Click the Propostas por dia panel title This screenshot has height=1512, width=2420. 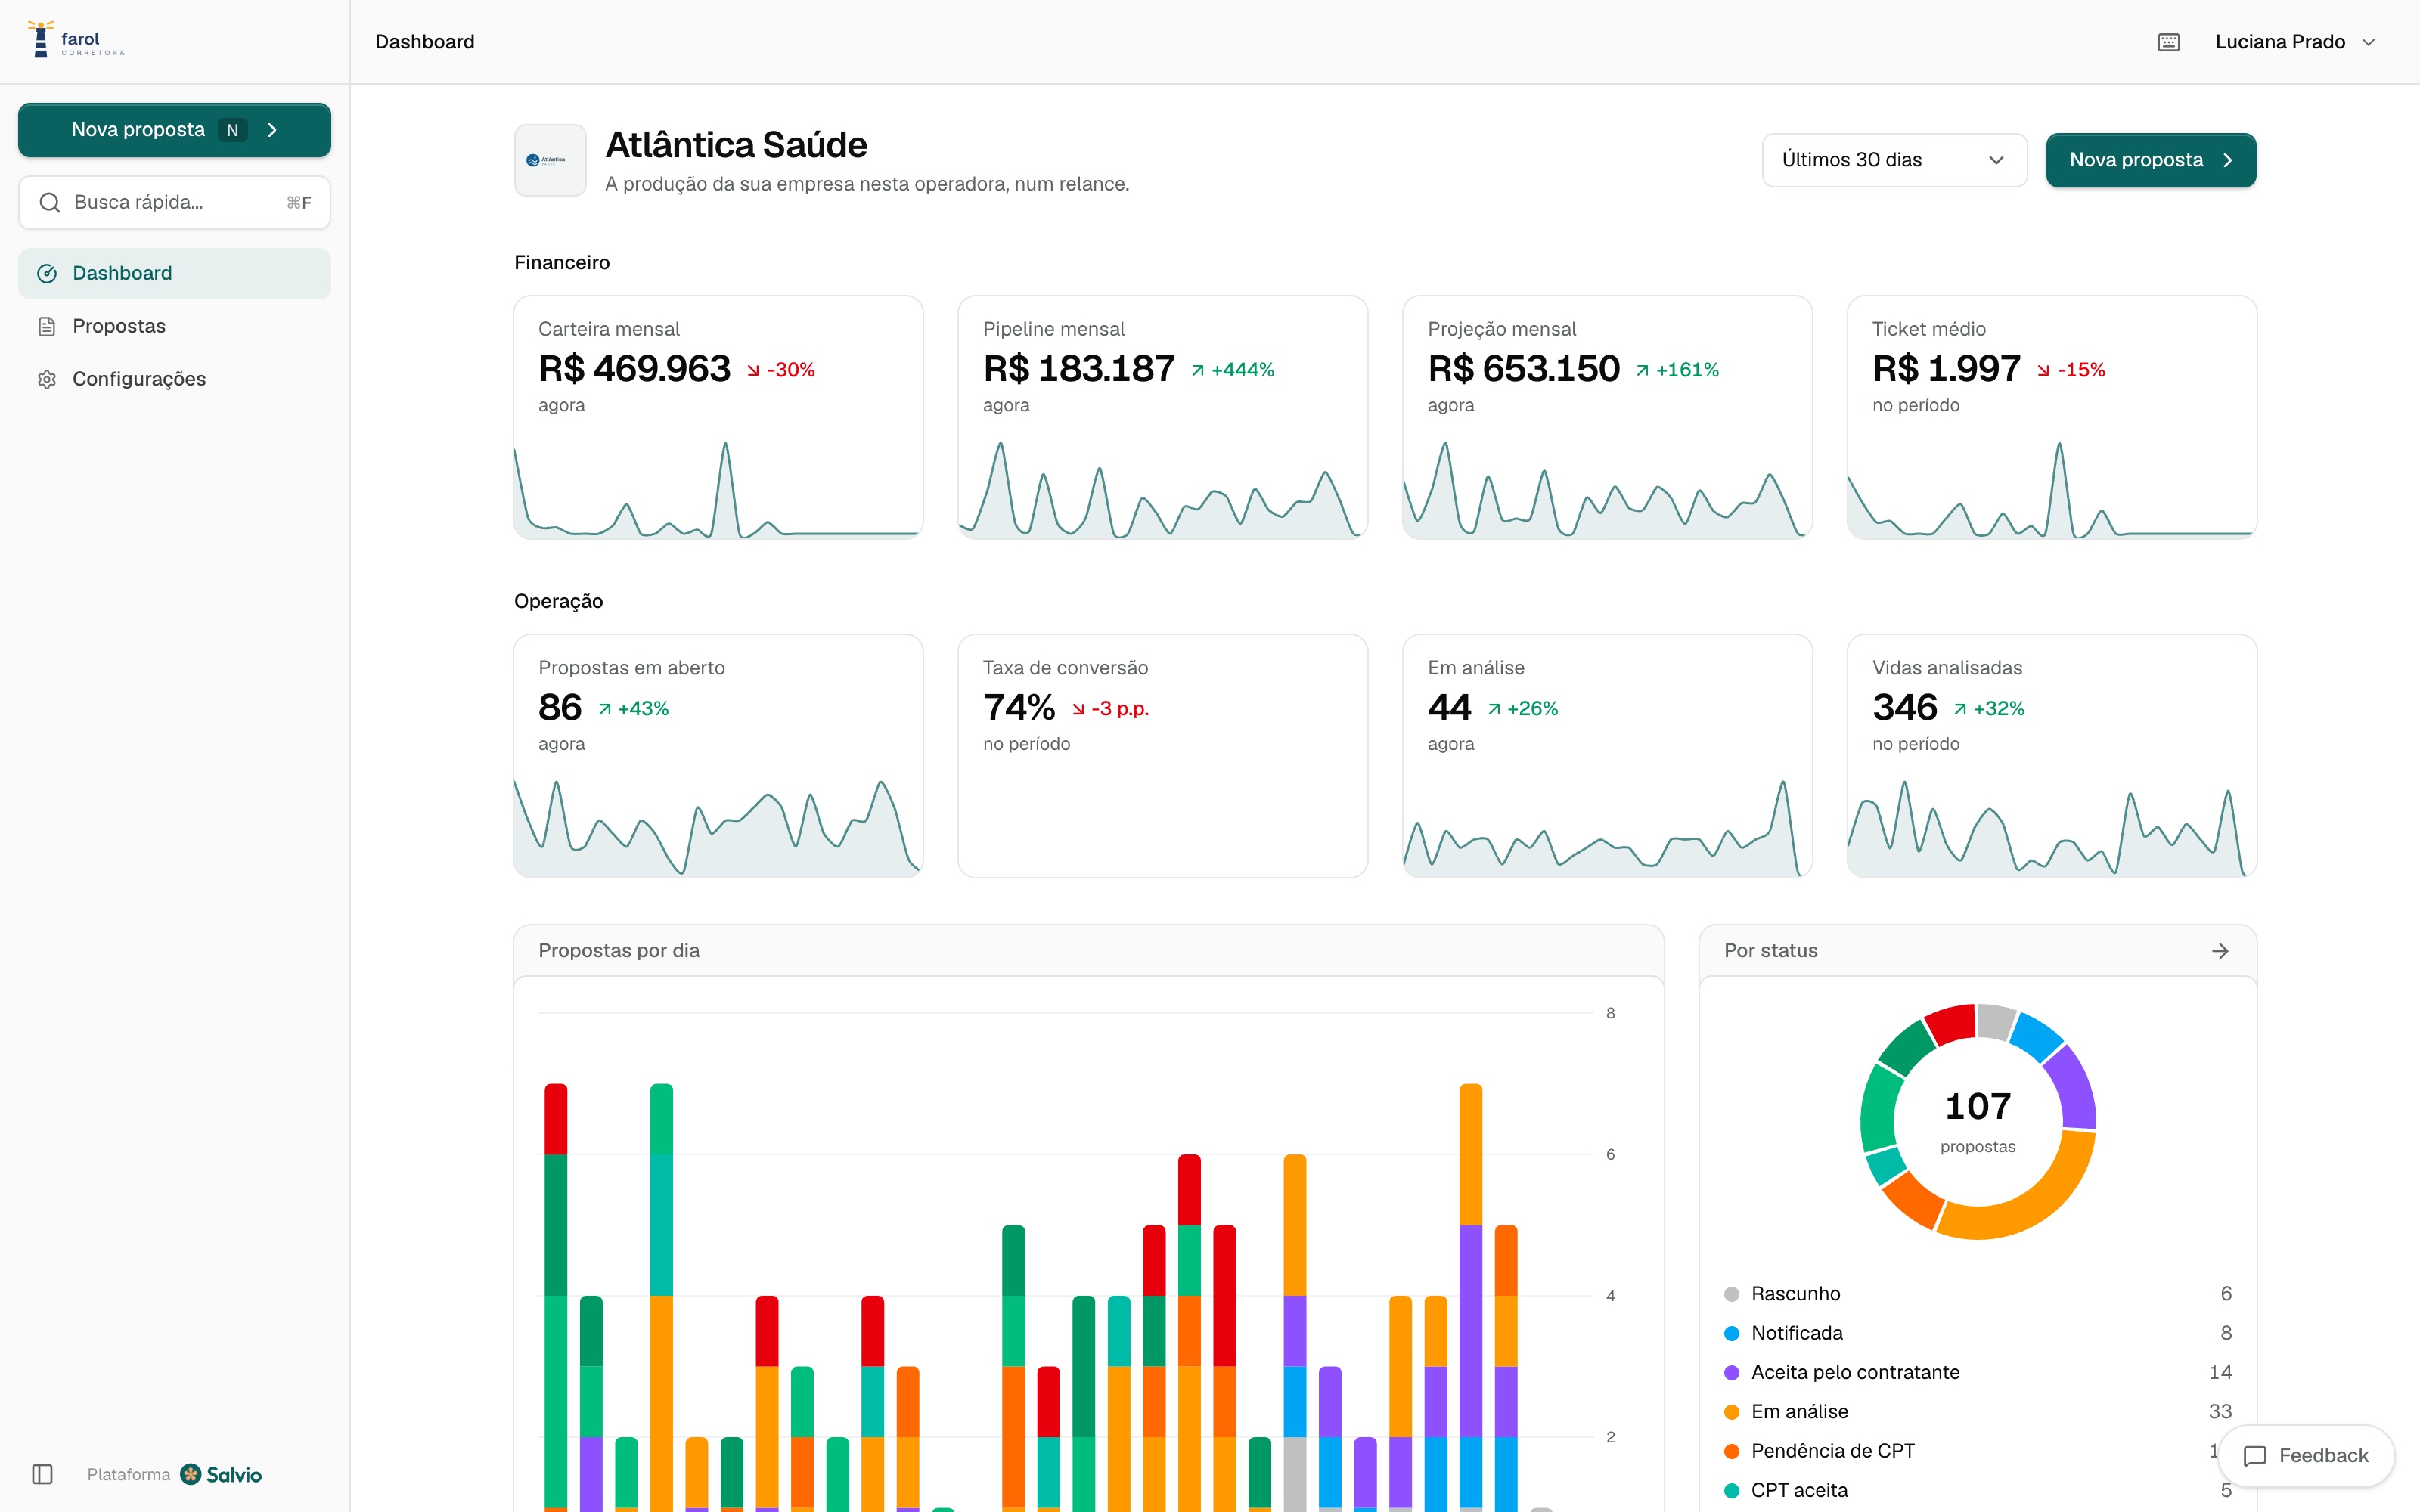(x=619, y=951)
